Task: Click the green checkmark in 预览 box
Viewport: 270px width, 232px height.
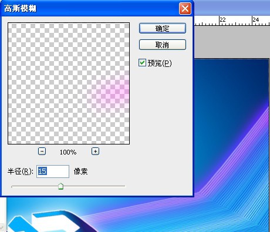Action: pos(142,63)
